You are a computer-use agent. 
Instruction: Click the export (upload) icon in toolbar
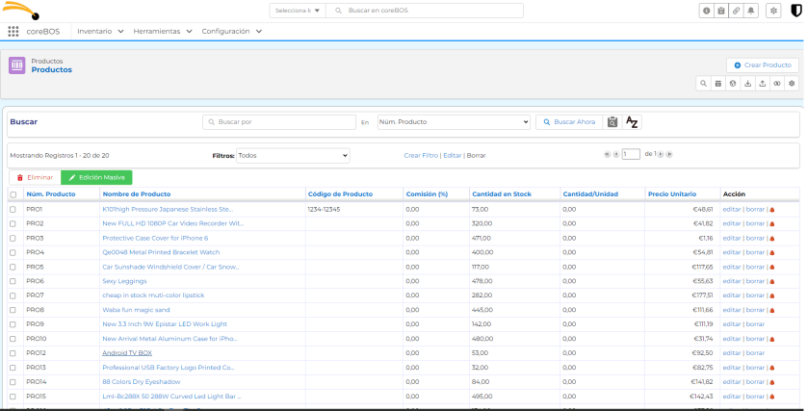point(763,84)
